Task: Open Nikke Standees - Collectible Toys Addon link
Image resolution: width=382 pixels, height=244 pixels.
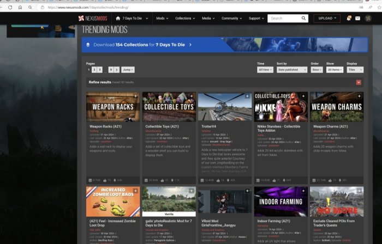Action: 279,129
